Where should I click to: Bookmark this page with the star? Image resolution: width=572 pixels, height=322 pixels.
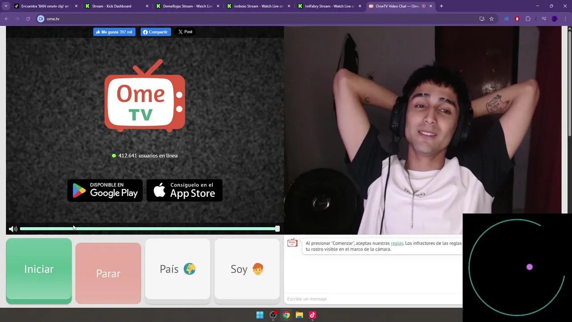[x=492, y=19]
